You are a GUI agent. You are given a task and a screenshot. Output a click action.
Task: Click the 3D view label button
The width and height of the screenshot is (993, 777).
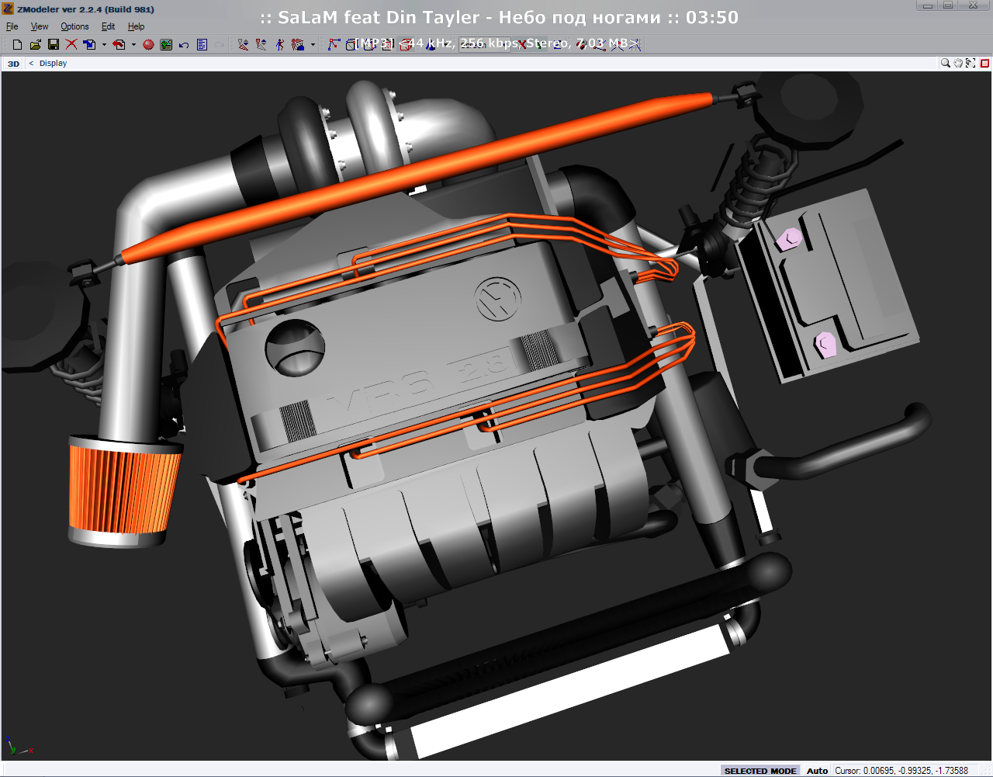pyautogui.click(x=12, y=63)
